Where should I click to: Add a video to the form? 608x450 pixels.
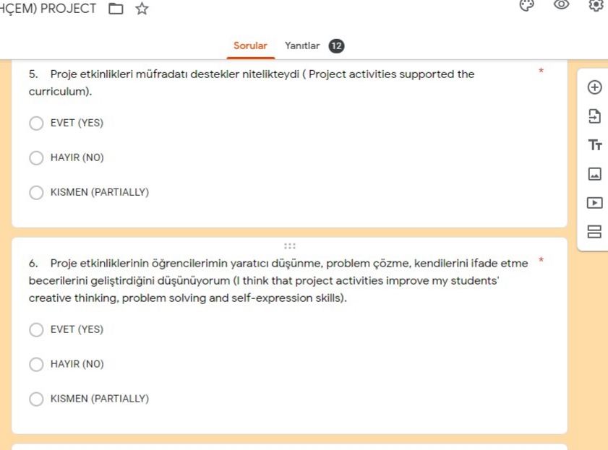click(595, 203)
